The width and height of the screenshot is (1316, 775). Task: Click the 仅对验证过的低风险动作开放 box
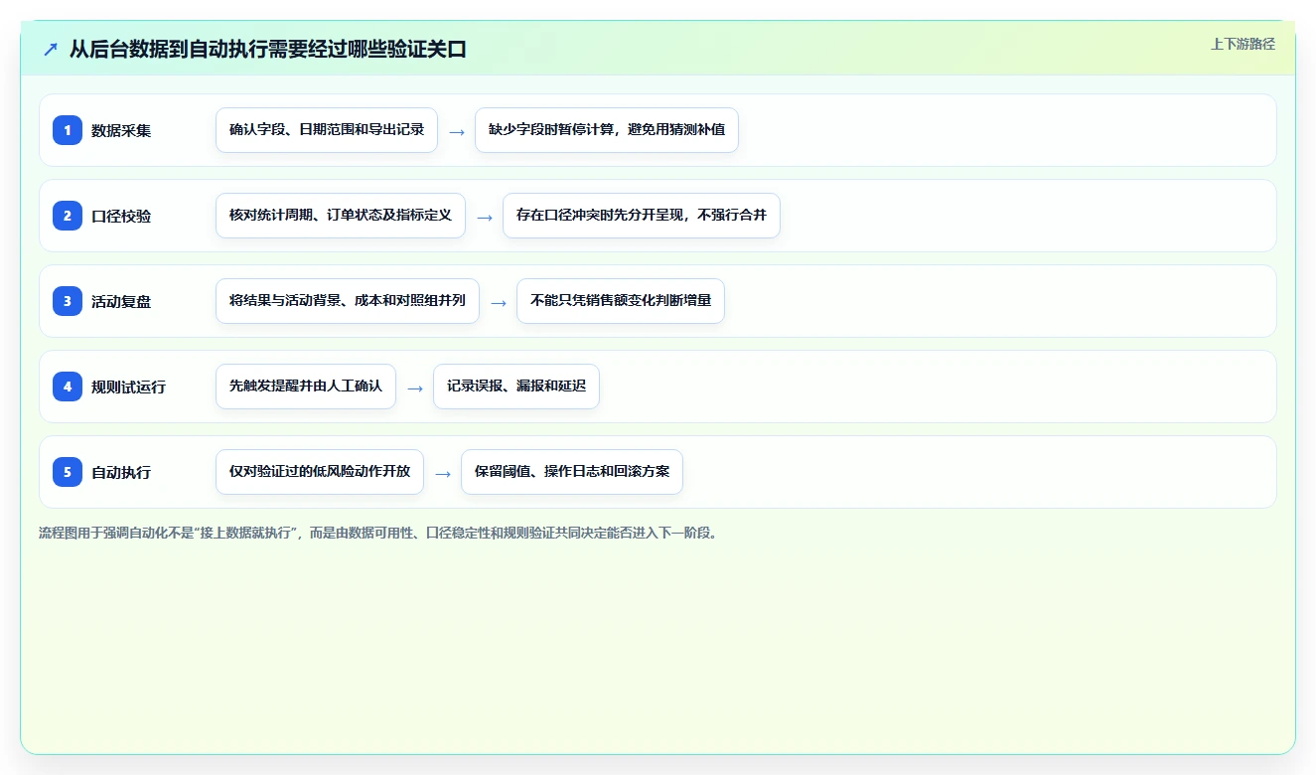[320, 472]
